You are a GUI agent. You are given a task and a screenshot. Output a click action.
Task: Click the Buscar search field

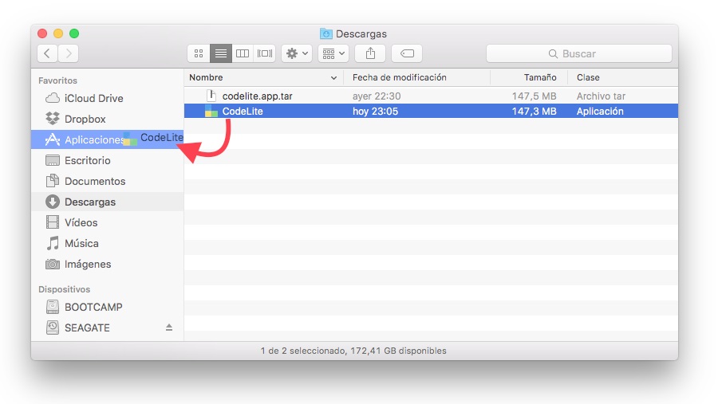(x=579, y=53)
